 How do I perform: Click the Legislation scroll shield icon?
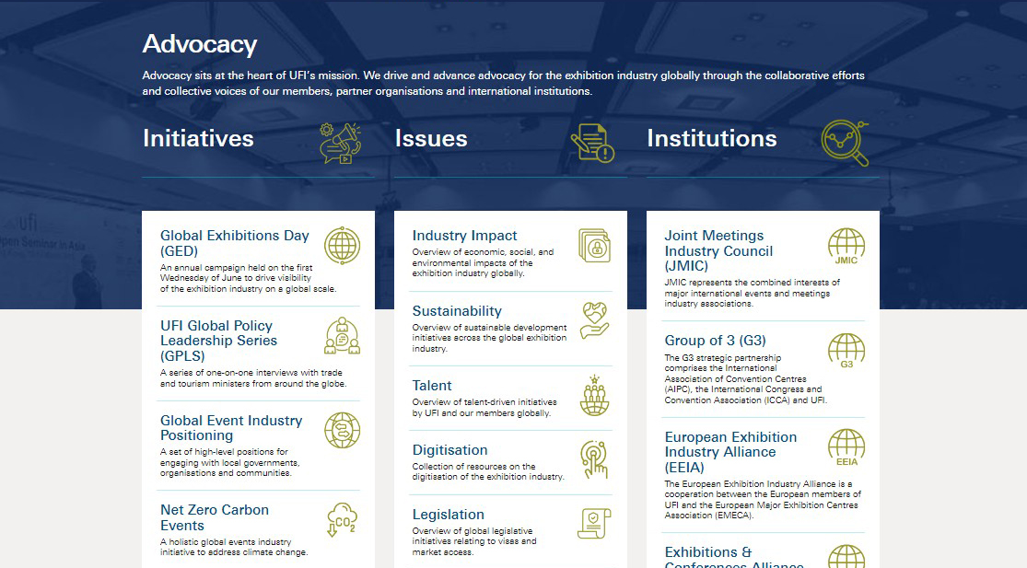(x=594, y=524)
